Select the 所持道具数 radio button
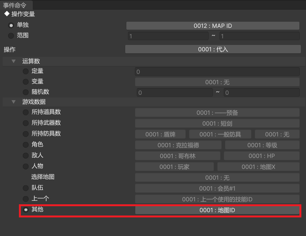Viewport: 306px width, 236px height. [x=25, y=112]
